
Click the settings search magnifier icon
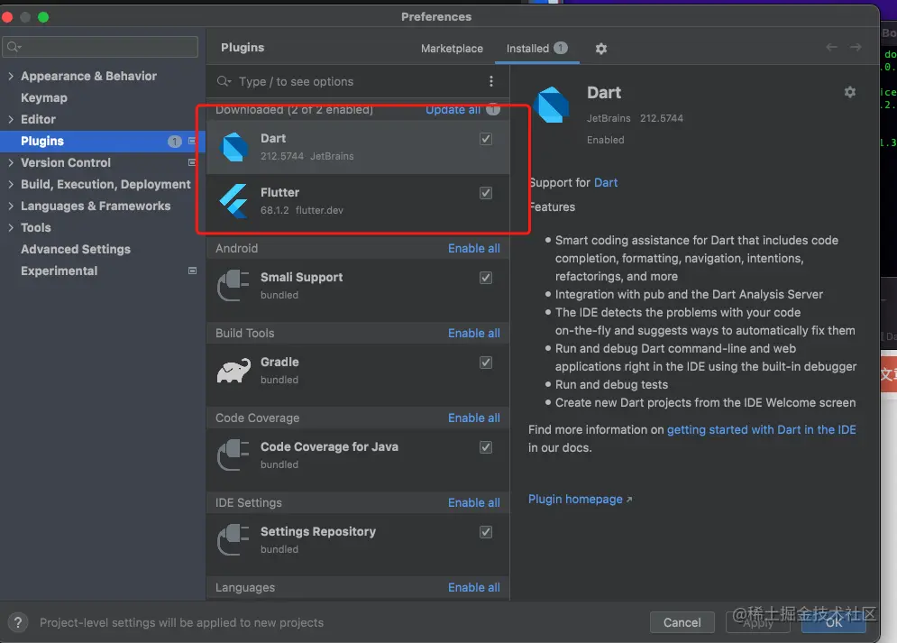(14, 47)
